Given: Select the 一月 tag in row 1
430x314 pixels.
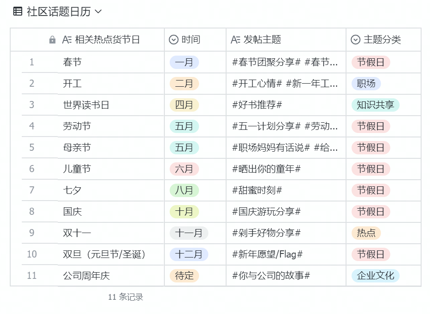Looking at the screenshot, I should pos(184,62).
